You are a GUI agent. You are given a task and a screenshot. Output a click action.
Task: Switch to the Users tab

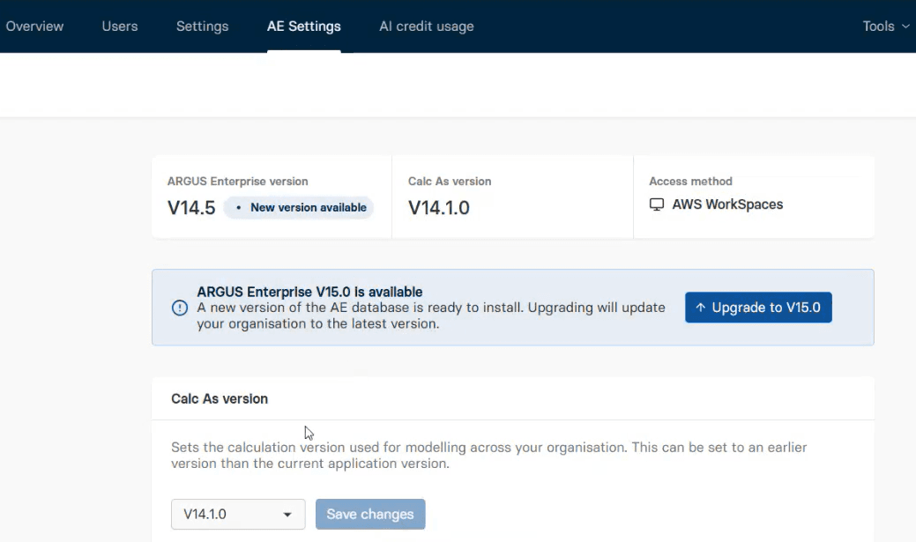coord(120,26)
